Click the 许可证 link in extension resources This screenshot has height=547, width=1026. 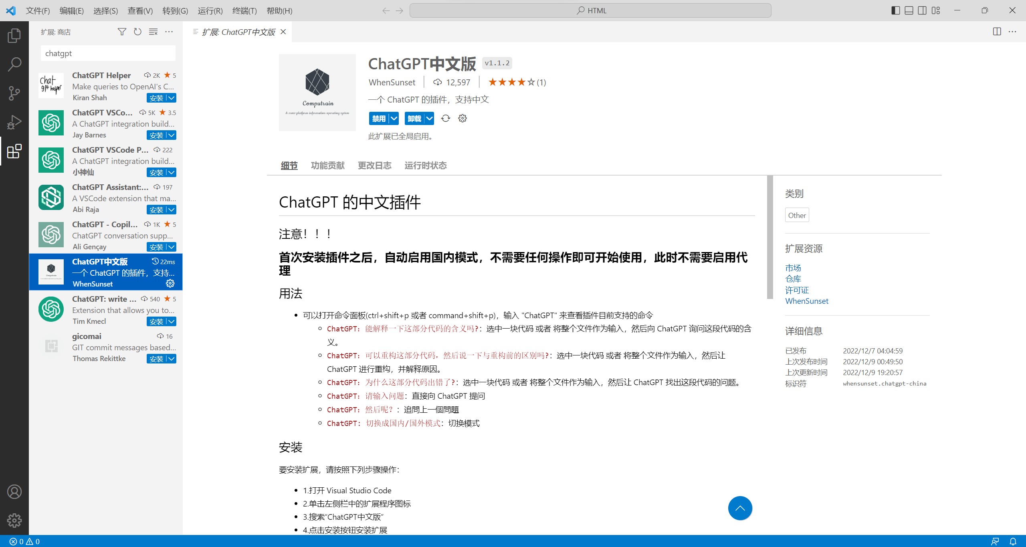coord(797,290)
